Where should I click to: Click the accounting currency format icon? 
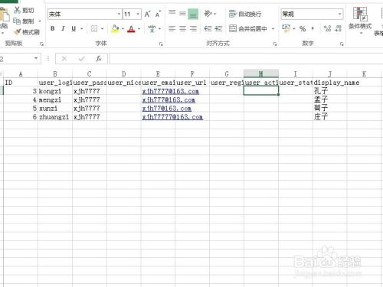pyautogui.click(x=286, y=28)
